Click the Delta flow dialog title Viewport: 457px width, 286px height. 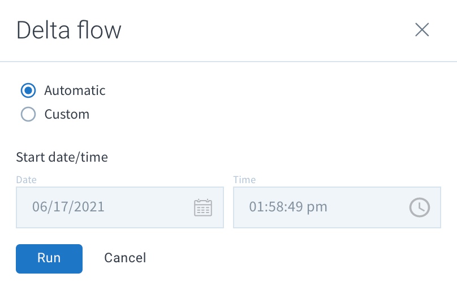pos(69,30)
